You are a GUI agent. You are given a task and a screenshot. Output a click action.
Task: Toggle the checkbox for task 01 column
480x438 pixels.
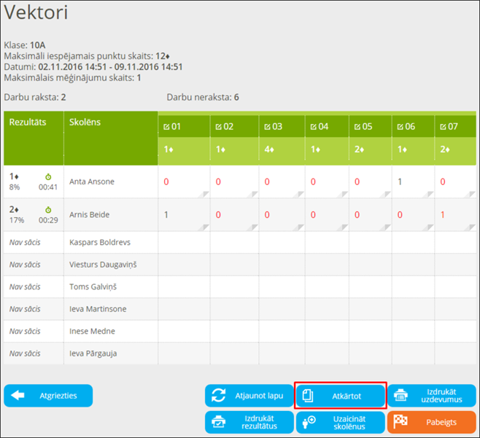click(x=167, y=127)
